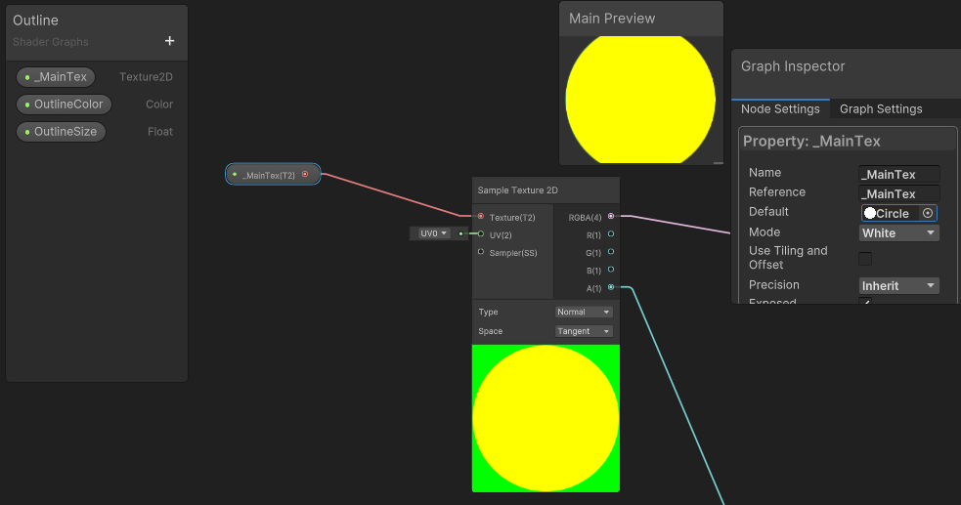Open the Space dropdown showing Tangent
Screen dimensions: 961x505
[x=584, y=331]
